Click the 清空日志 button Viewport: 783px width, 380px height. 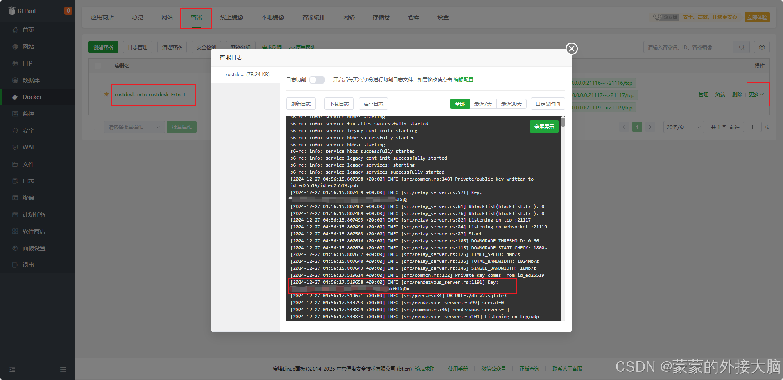(373, 104)
